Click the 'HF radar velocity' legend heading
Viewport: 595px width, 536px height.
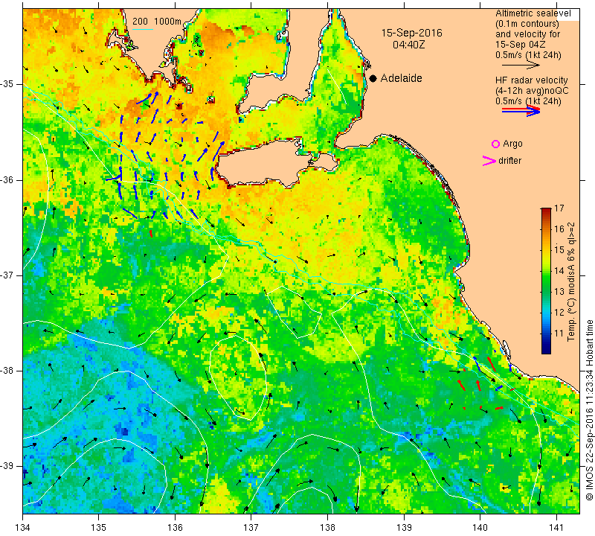pyautogui.click(x=531, y=80)
